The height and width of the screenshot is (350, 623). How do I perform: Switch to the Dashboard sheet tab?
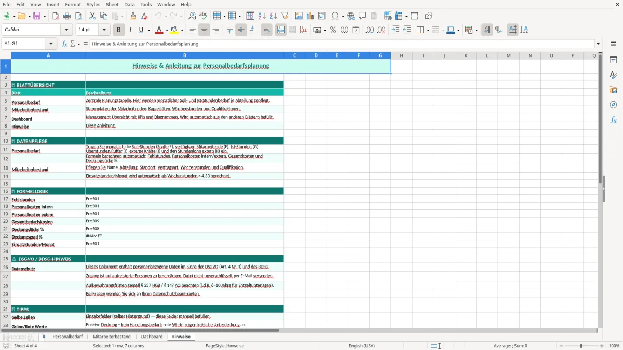click(x=152, y=337)
